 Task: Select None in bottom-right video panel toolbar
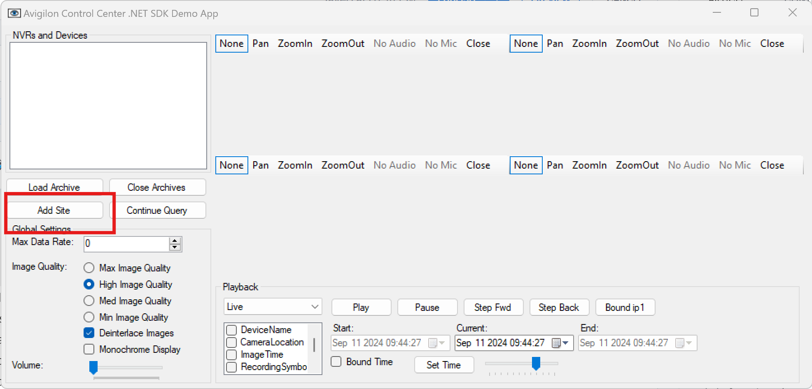[x=526, y=165]
